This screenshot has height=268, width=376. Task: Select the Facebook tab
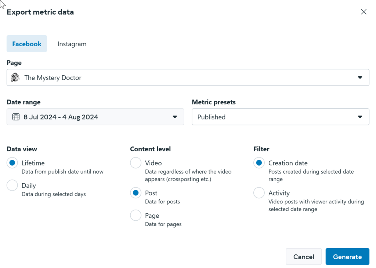point(27,44)
